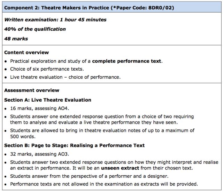The width and height of the screenshot is (223, 191).
Task: Click the bold 'unseen extract' phrase
Action: click(120, 168)
